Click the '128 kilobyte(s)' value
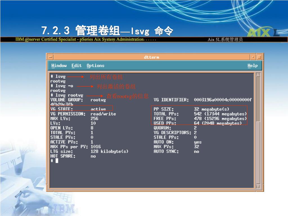Screen dimensions: 288x216 (x=109, y=151)
